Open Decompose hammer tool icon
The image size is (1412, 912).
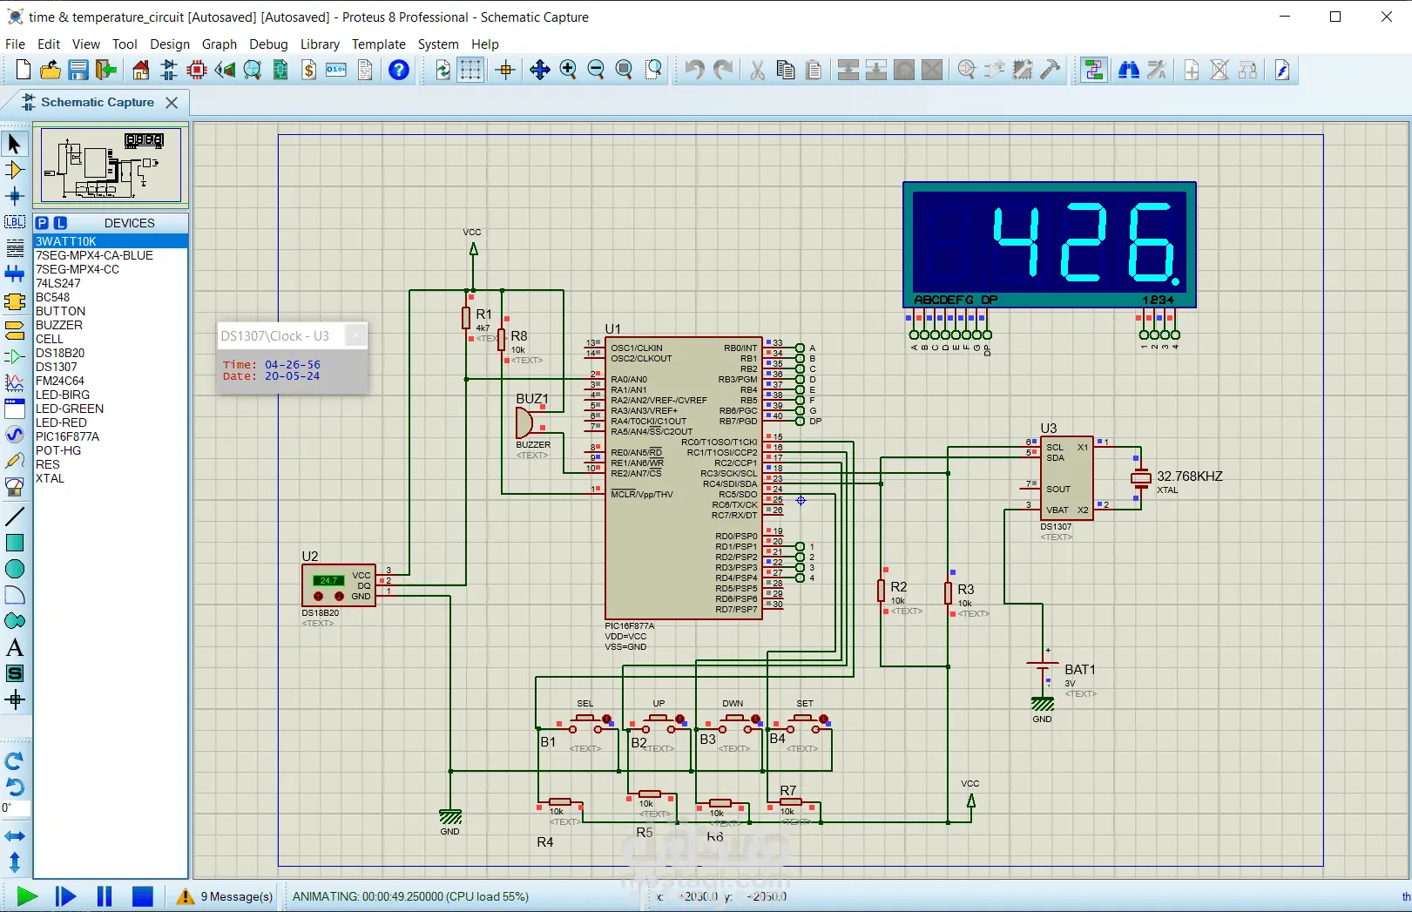(1051, 70)
